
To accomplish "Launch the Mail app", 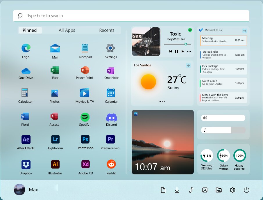I will [55, 48].
